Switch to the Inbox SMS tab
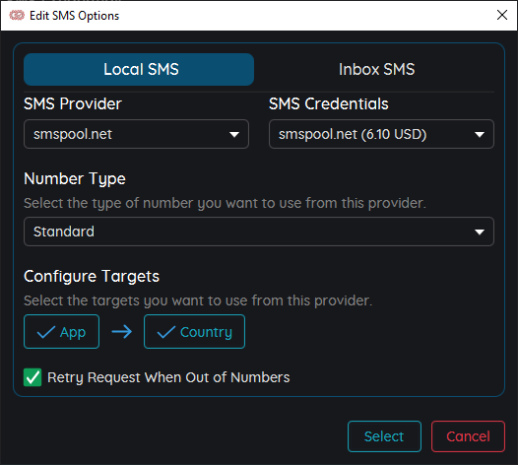The image size is (518, 465). point(376,69)
